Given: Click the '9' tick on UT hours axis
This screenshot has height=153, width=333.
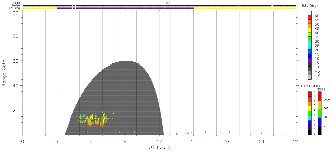Looking at the screenshot, I should click(x=125, y=141).
